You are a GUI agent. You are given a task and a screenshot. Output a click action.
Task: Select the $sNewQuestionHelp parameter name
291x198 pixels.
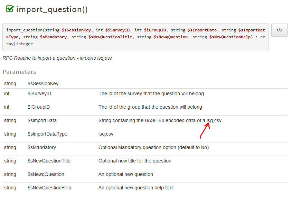coord(49,188)
